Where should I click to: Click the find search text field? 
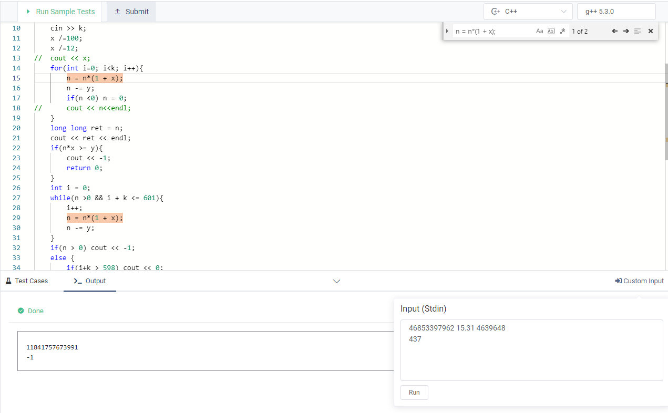[491, 31]
